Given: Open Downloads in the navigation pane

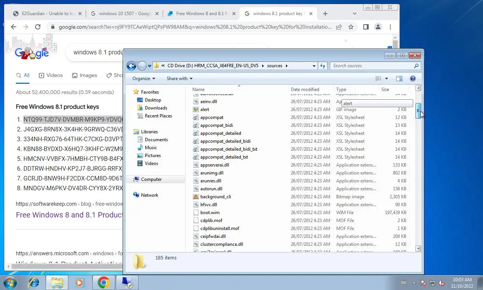Looking at the screenshot, I should [x=156, y=108].
